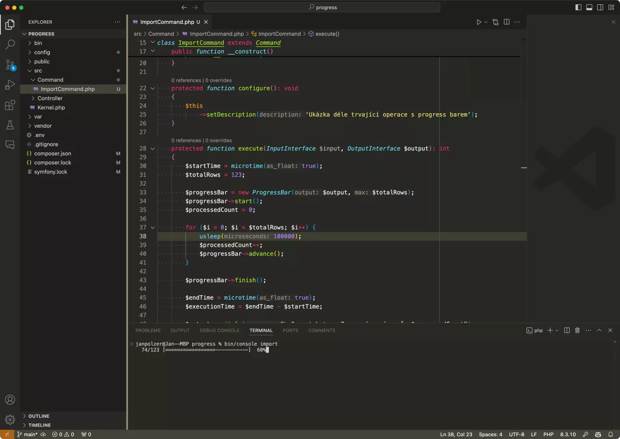Switch to the PROBLEMS panel tab
Image resolution: width=620 pixels, height=439 pixels.
point(148,330)
